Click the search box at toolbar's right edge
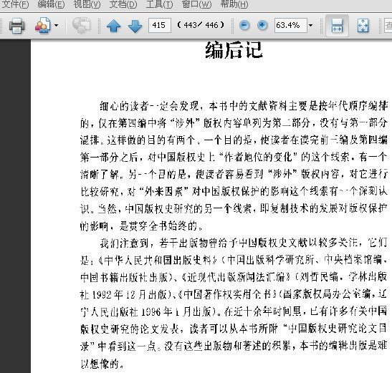The image size is (392, 373). (x=388, y=25)
